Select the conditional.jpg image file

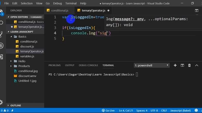click(28, 71)
